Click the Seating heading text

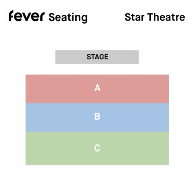(68, 17)
